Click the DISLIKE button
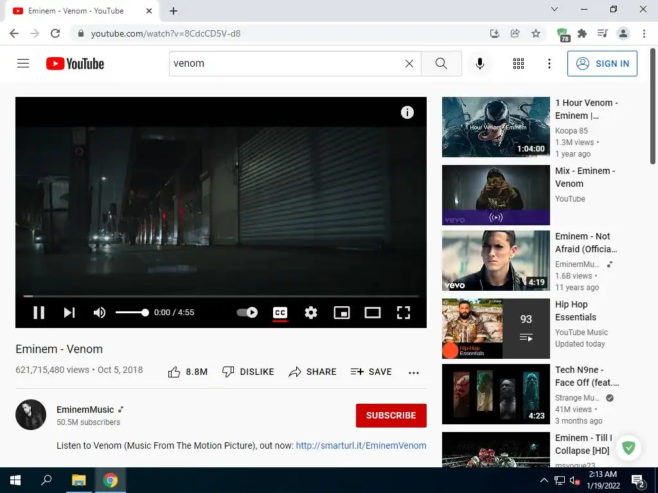The height and width of the screenshot is (493, 658). click(x=248, y=372)
